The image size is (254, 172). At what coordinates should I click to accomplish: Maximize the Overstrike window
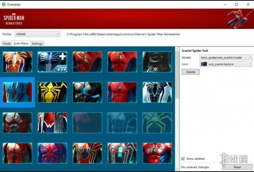(237, 4)
